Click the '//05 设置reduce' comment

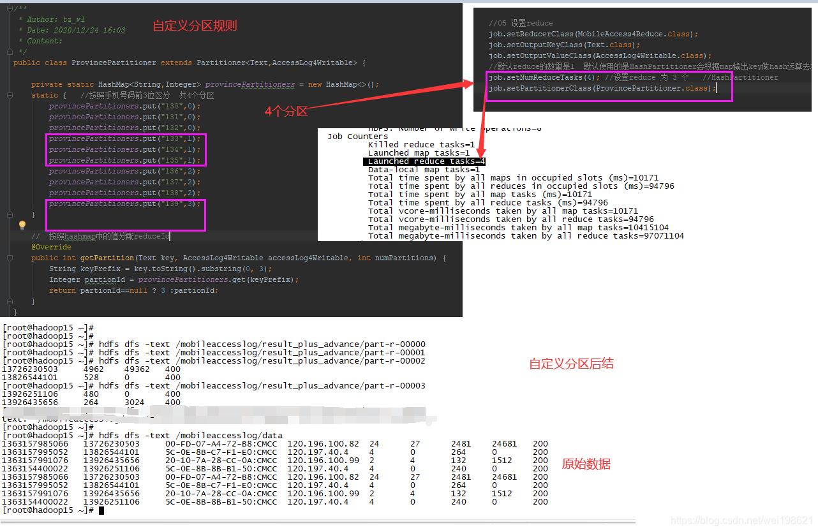click(521, 23)
